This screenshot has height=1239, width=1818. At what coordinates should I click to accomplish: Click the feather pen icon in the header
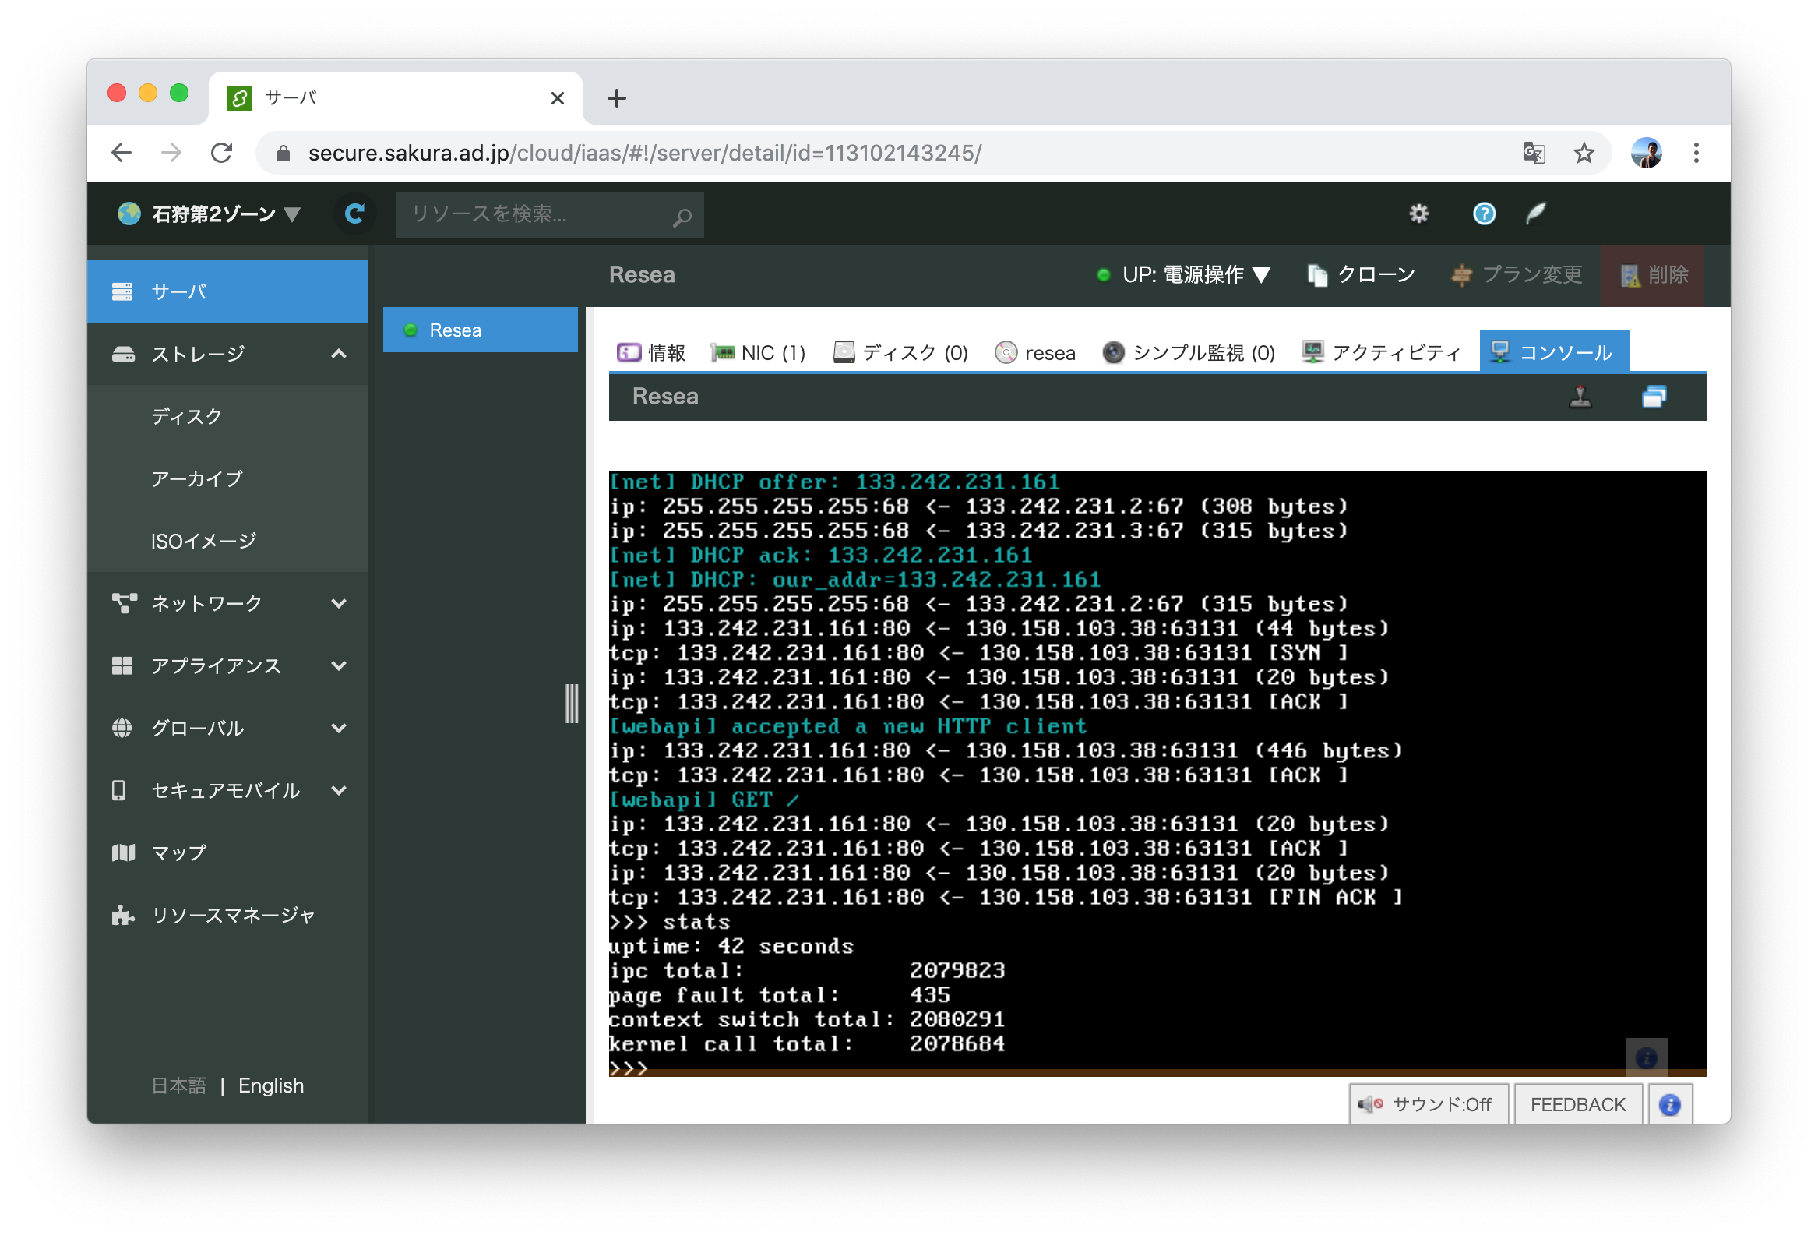(x=1534, y=213)
